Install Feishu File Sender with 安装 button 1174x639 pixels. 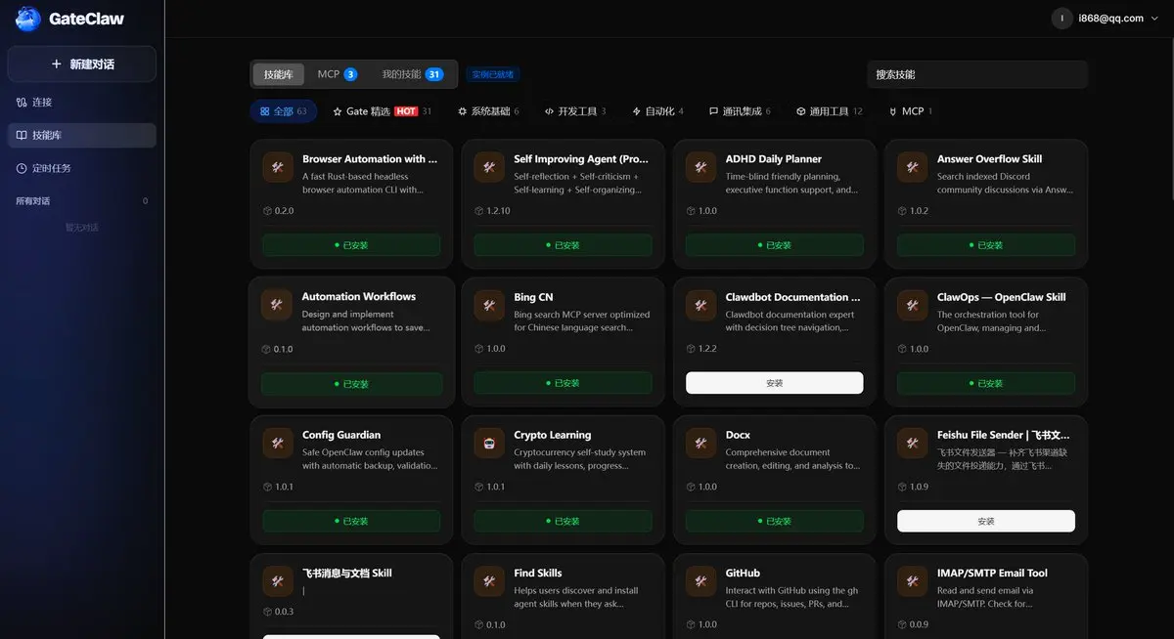click(x=985, y=521)
